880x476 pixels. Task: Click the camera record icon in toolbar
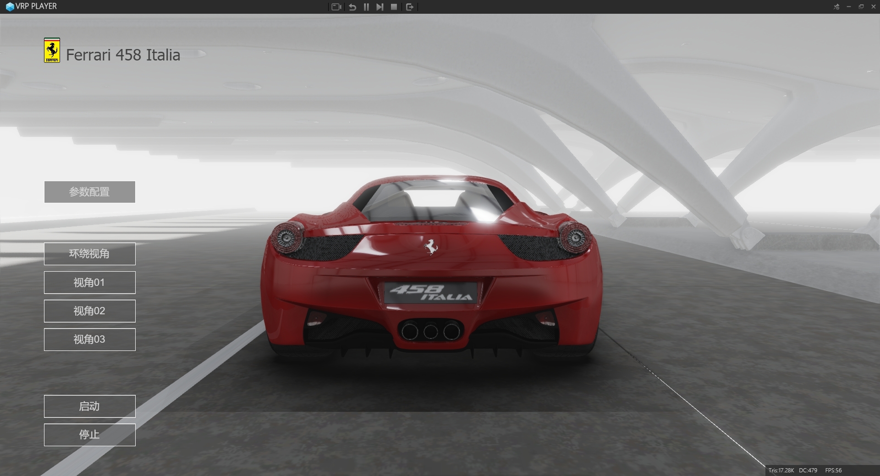336,7
